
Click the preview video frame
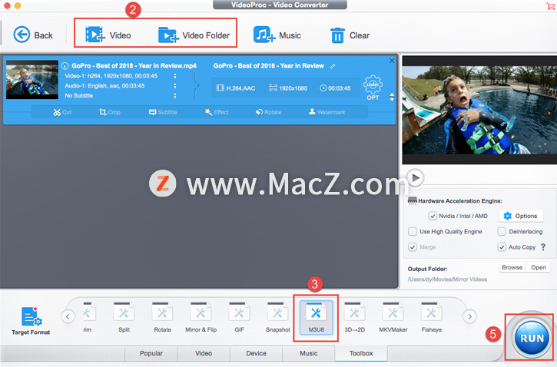click(479, 110)
